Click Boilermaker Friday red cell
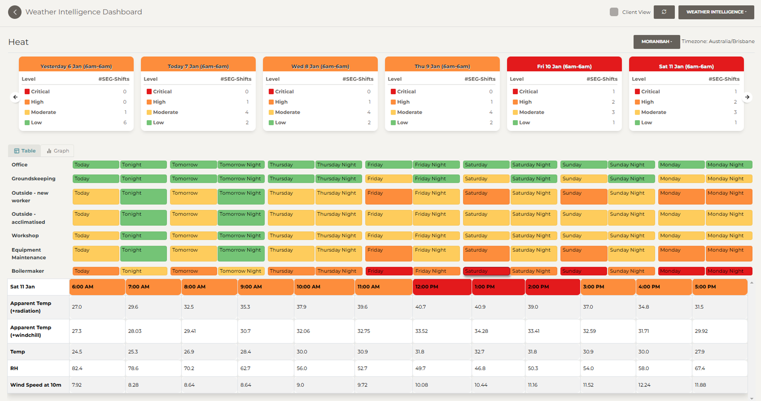 [389, 271]
